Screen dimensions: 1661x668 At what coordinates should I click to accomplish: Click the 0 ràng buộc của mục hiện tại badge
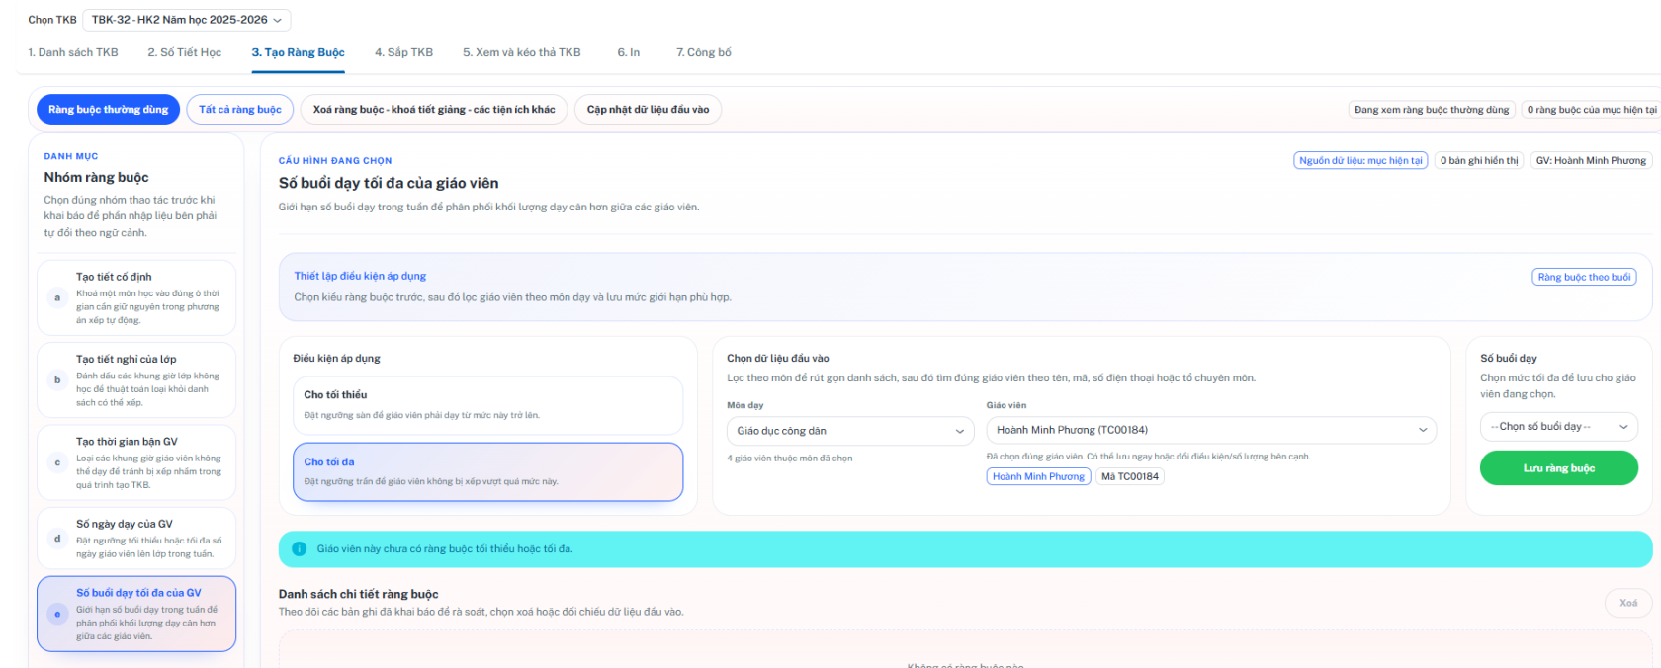coord(1591,110)
